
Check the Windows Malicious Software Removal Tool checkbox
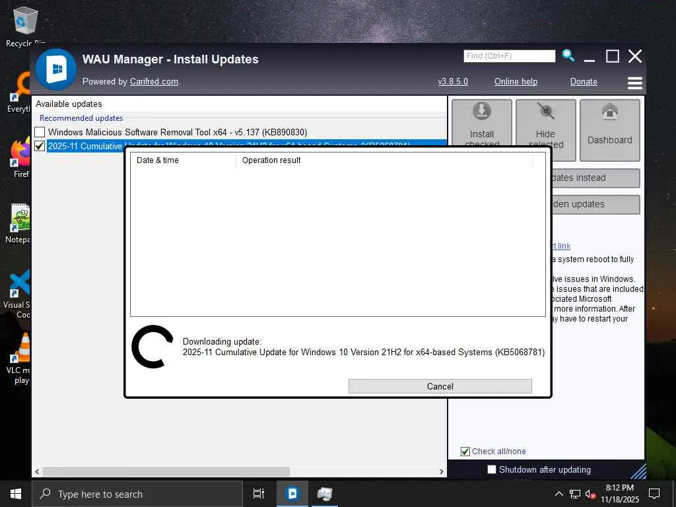[x=40, y=132]
